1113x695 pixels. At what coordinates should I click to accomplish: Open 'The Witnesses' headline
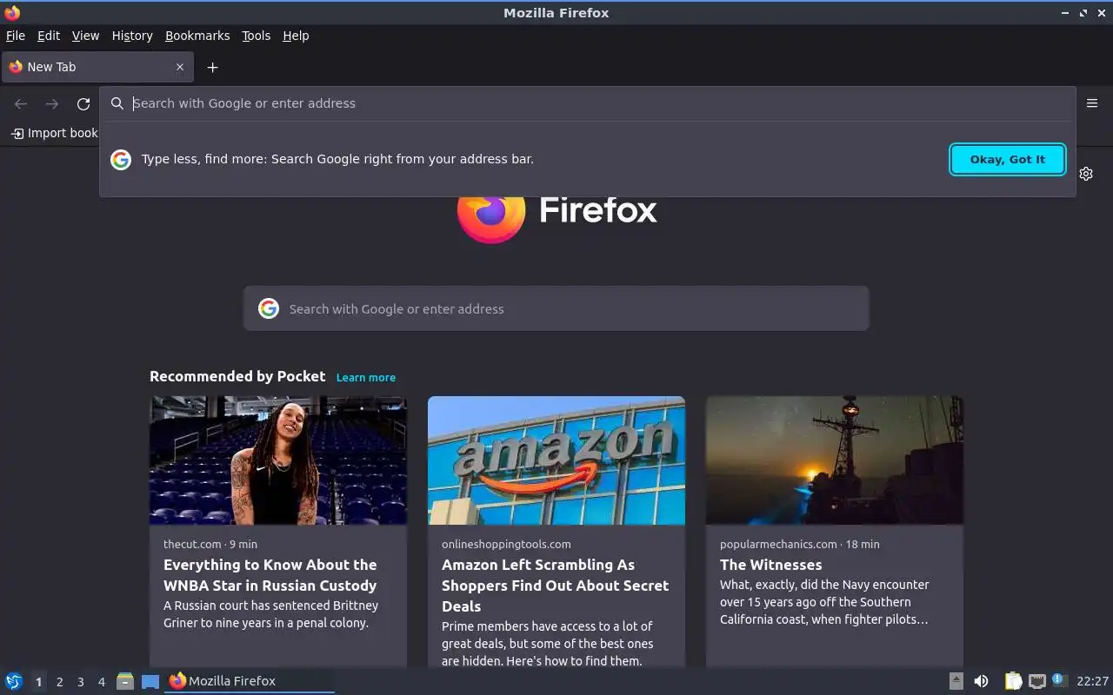point(771,565)
